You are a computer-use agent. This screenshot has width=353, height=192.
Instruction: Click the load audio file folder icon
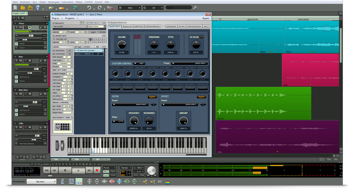30,8
